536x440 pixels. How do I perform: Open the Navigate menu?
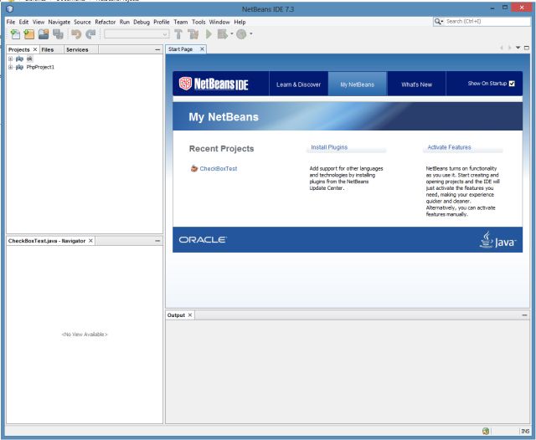pyautogui.click(x=59, y=22)
